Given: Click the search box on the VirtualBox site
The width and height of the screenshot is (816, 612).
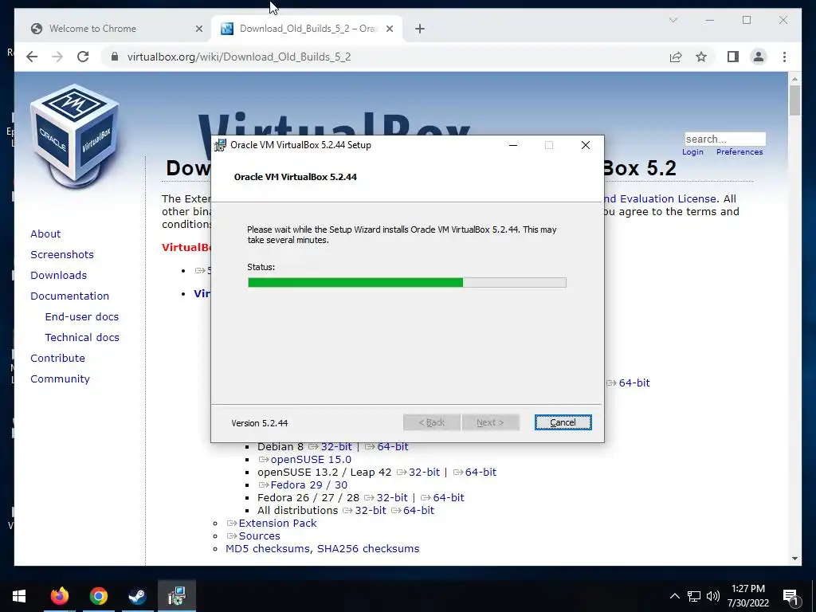Looking at the screenshot, I should tap(725, 139).
